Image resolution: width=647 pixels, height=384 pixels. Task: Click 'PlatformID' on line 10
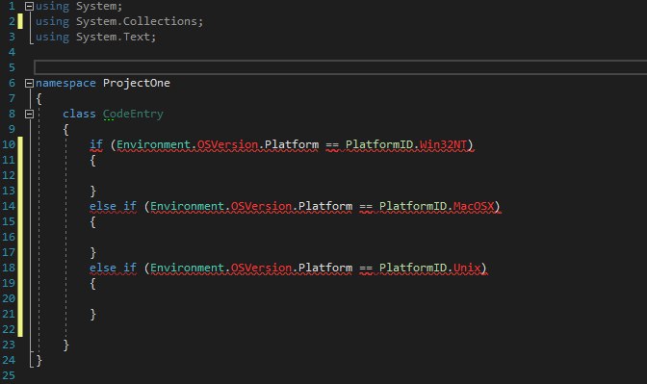pos(378,144)
